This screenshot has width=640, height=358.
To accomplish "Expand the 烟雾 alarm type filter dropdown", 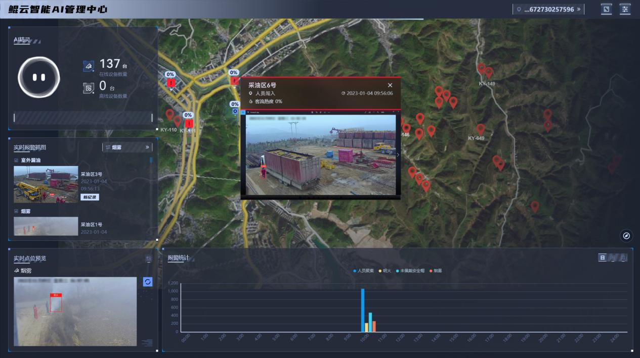I will tap(127, 147).
